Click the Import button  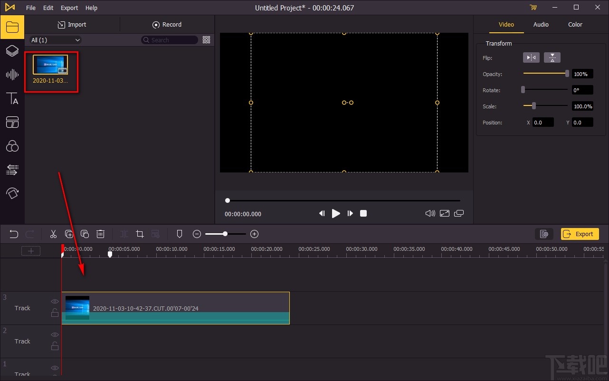72,25
